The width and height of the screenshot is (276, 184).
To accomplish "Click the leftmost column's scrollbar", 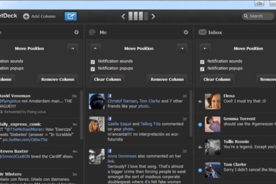I will [x=81, y=115].
